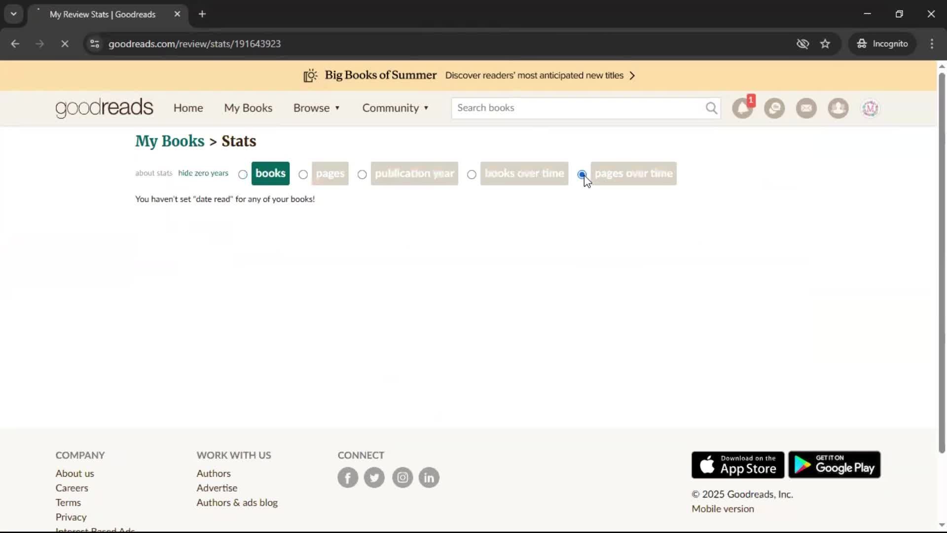The image size is (947, 533).
Task: Open Authors & ads blog link
Action: pos(237,502)
